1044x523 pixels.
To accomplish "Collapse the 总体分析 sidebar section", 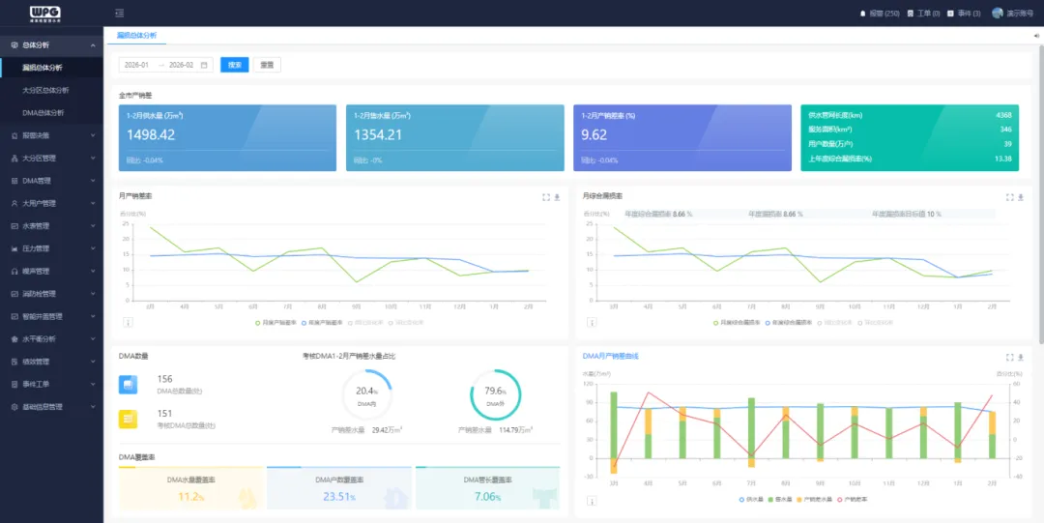I will click(51, 44).
